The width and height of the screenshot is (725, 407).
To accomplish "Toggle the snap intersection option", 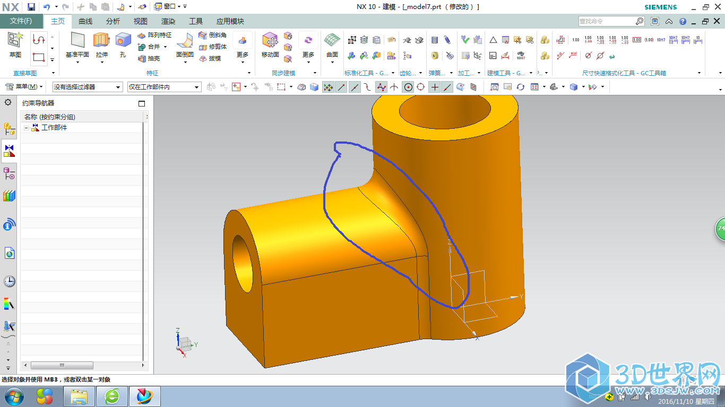I will [x=394, y=87].
